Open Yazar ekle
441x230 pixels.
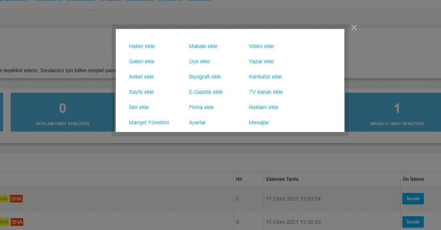point(261,61)
